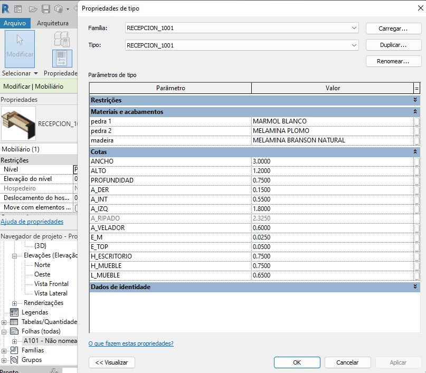The height and width of the screenshot is (373, 426).
Task: Click the Cancelar button
Action: [347, 362]
